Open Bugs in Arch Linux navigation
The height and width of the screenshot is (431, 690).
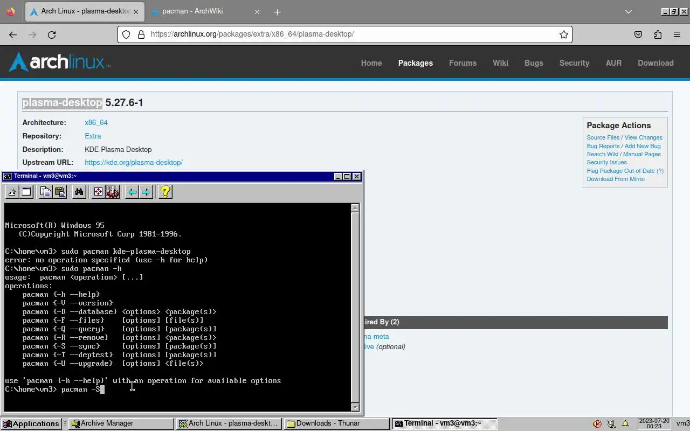(534, 63)
